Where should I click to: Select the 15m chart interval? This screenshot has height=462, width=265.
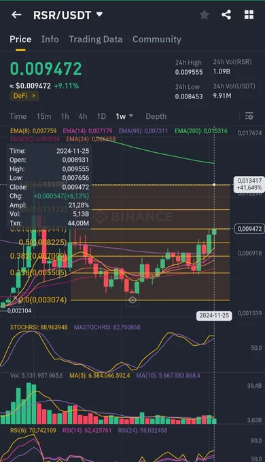[x=43, y=116]
